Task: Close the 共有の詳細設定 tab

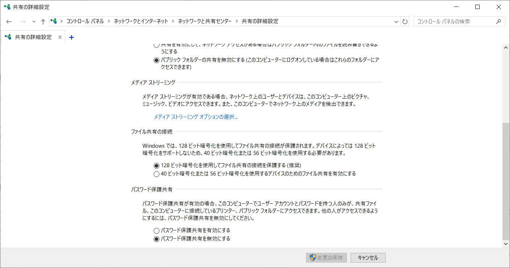Action: pos(60,37)
